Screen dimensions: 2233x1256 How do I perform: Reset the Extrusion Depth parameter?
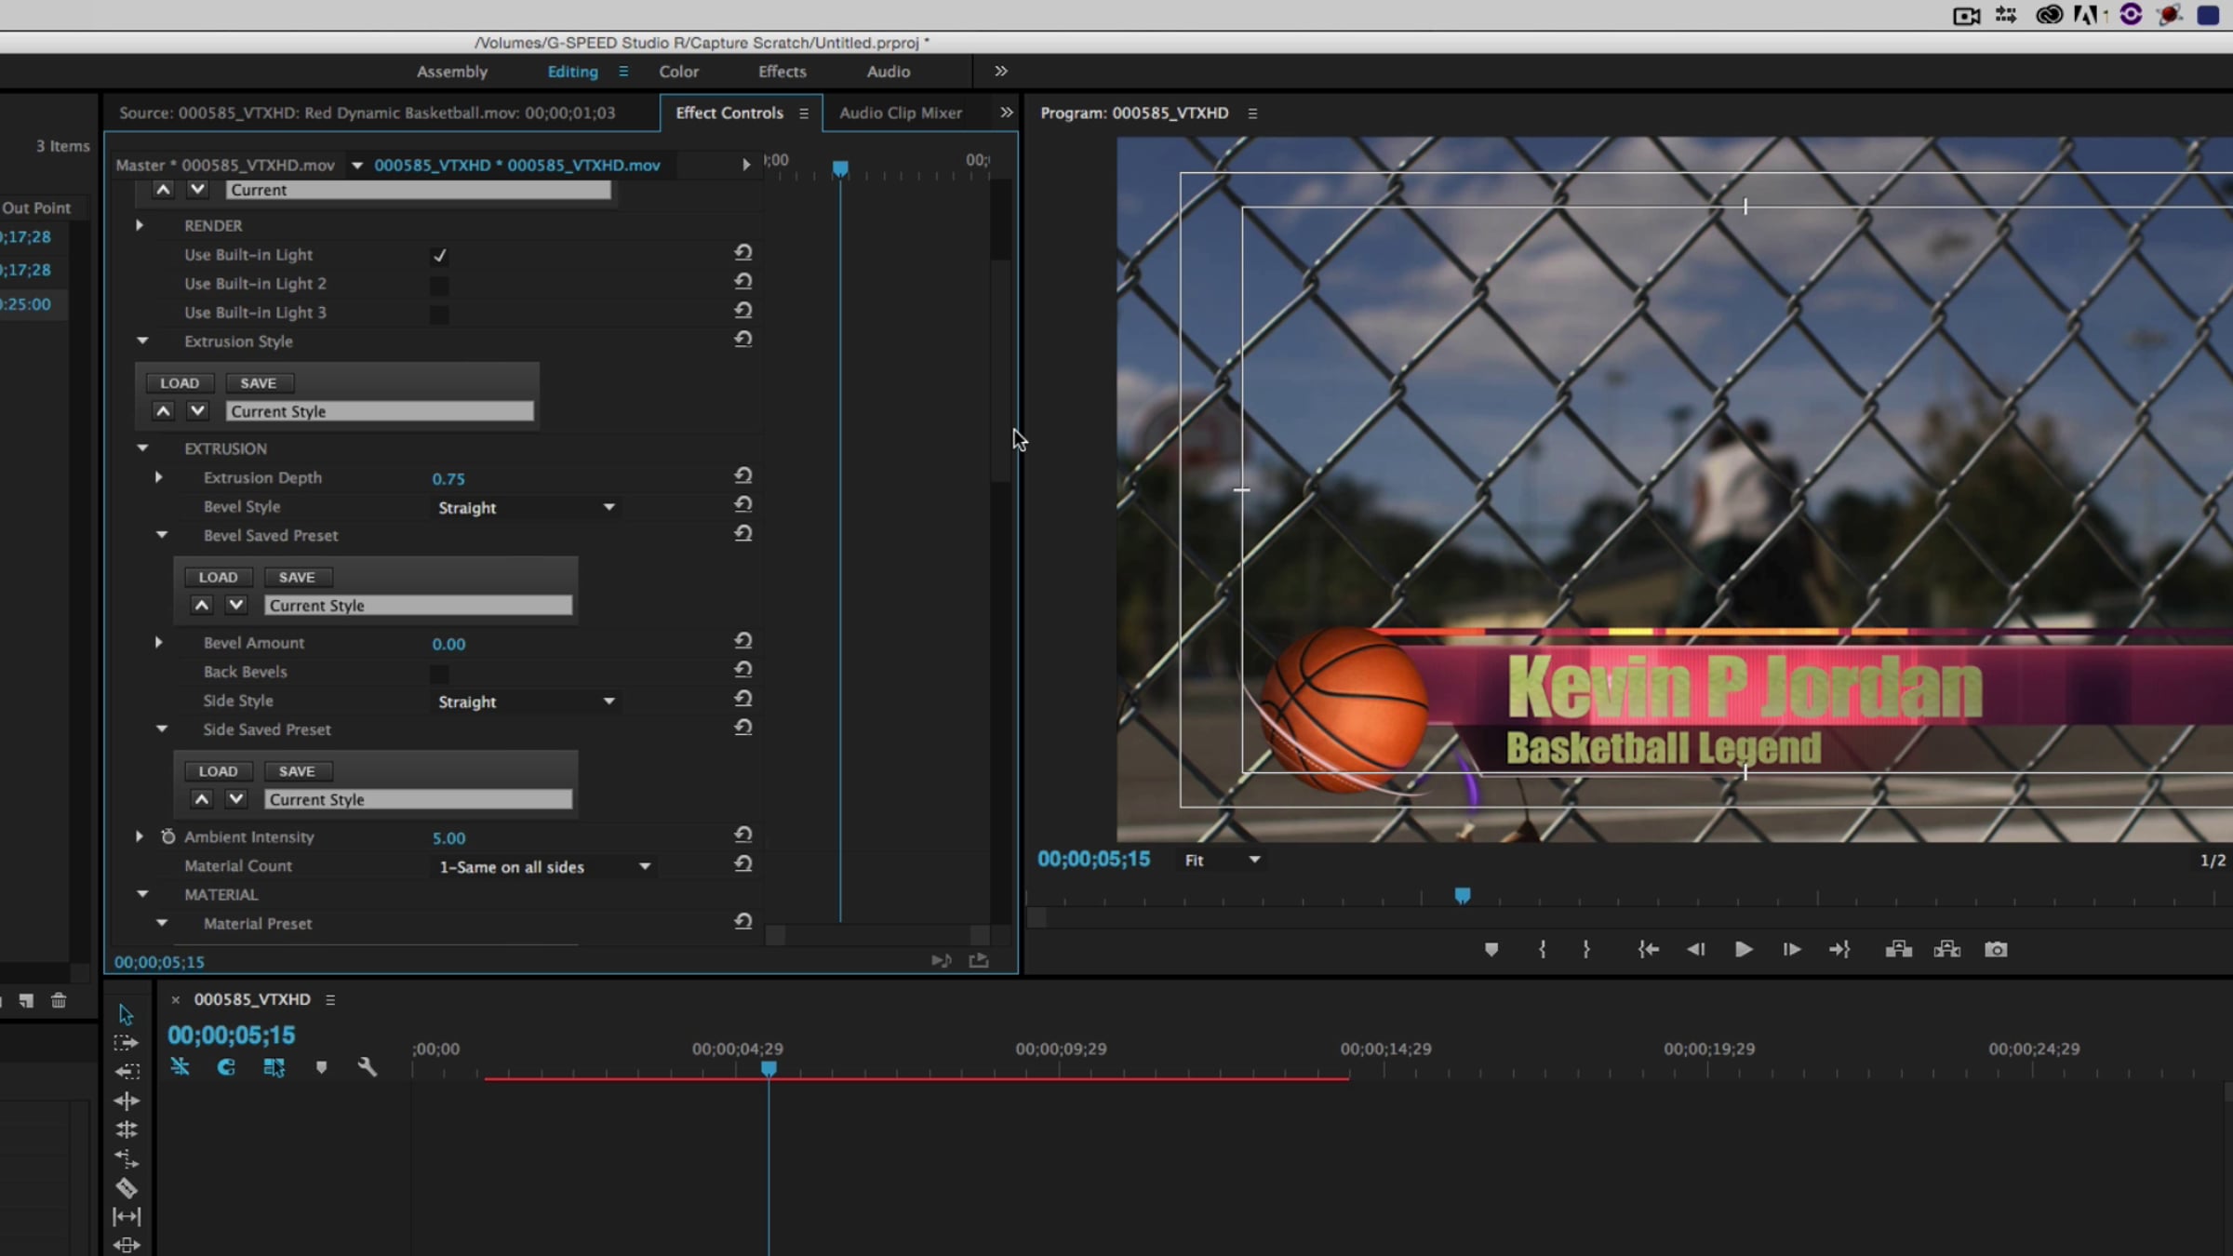coord(742,476)
